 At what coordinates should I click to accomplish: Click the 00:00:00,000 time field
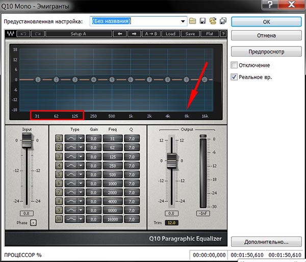(209, 255)
